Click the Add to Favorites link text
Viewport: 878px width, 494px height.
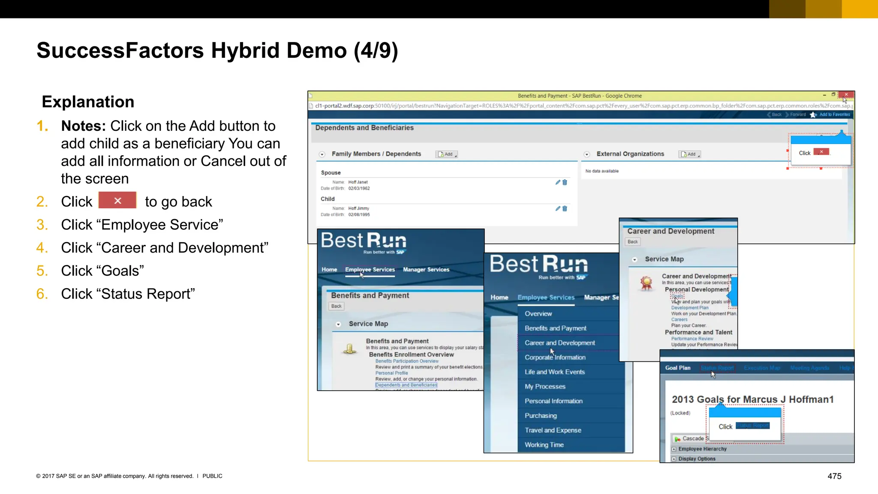point(834,114)
